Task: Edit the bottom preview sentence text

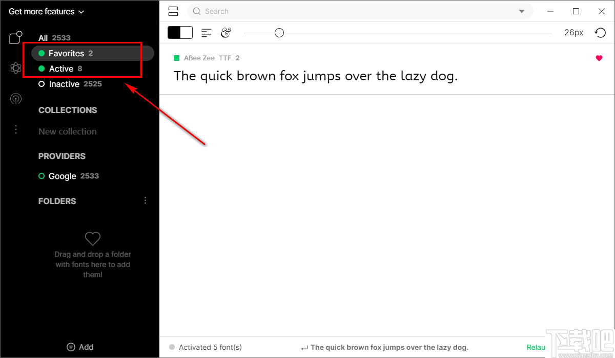Action: (389, 347)
